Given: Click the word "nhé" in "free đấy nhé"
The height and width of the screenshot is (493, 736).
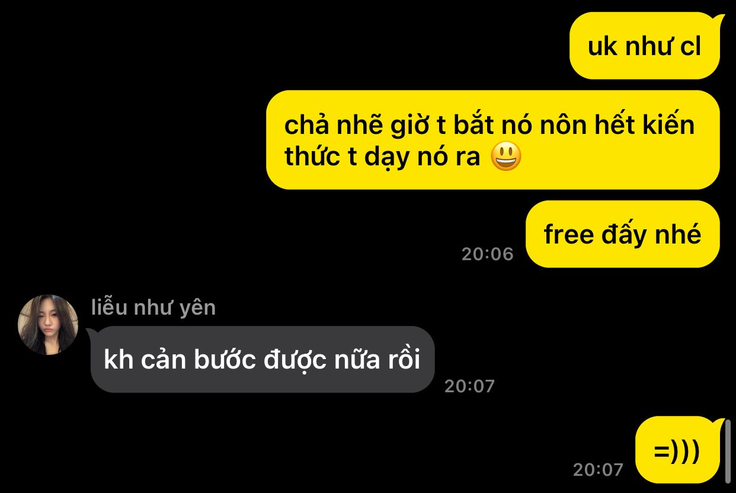Looking at the screenshot, I should click(678, 235).
